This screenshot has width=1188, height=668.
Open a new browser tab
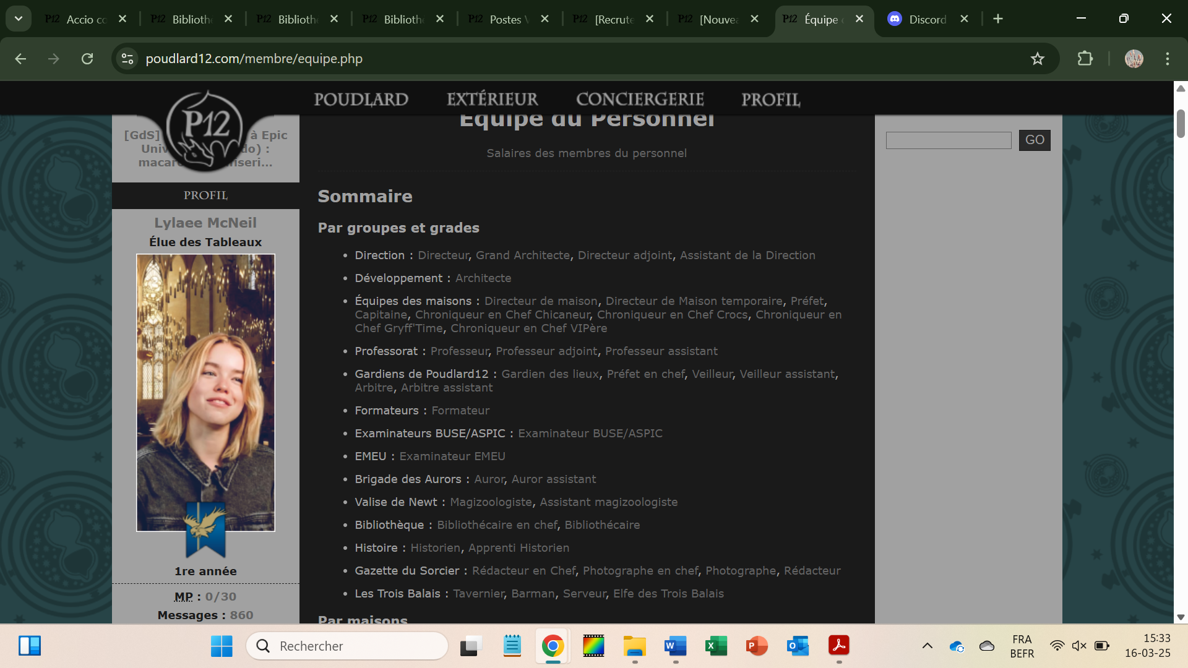click(x=997, y=19)
